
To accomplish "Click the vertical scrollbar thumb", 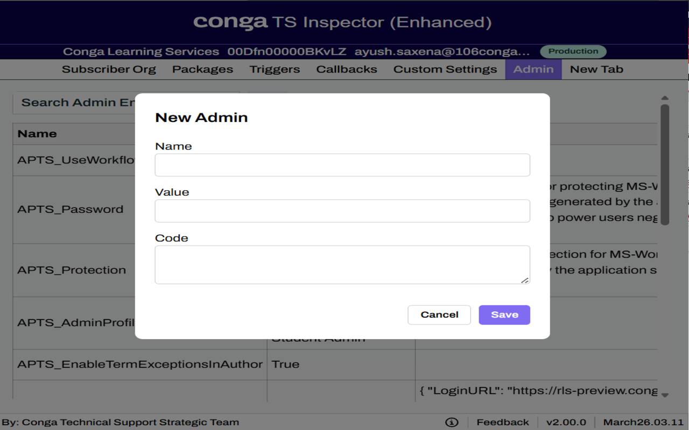I will click(x=665, y=164).
